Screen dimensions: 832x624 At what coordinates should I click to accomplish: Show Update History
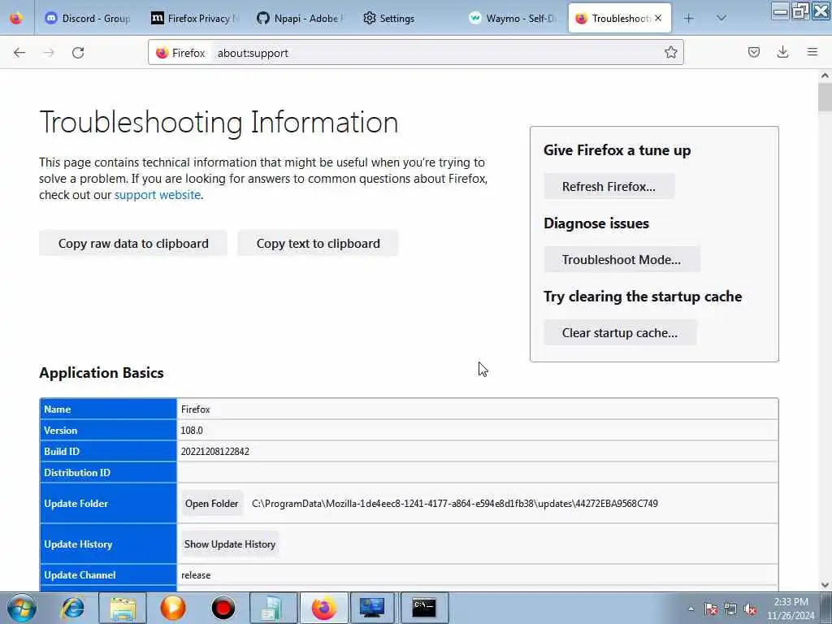click(230, 544)
